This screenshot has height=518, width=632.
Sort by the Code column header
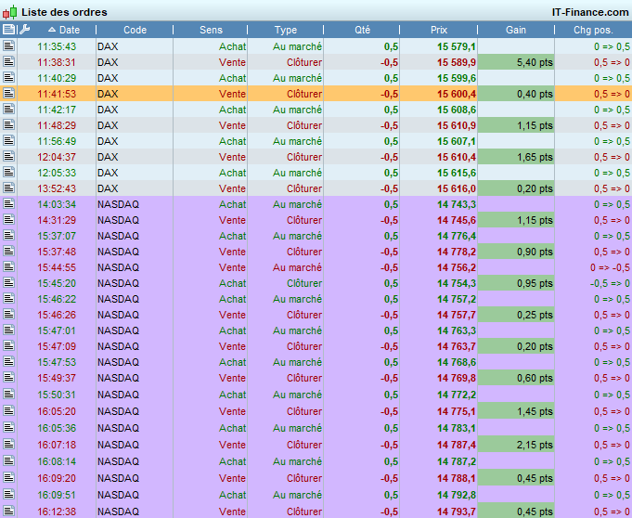coord(135,30)
